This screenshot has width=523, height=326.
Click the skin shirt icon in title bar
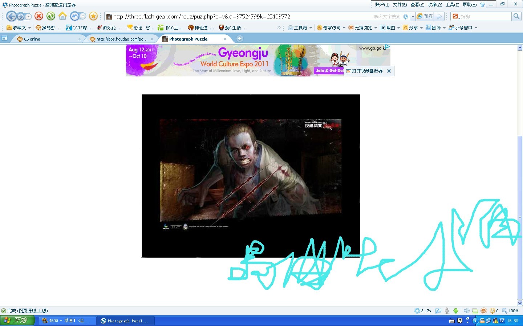482,5
